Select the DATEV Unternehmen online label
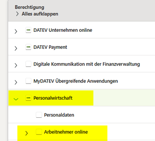155x141 pixels. pyautogui.click(x=63, y=30)
